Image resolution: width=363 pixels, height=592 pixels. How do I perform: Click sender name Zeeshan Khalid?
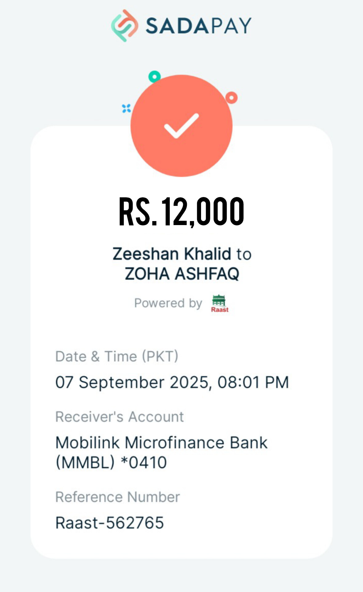[172, 254]
